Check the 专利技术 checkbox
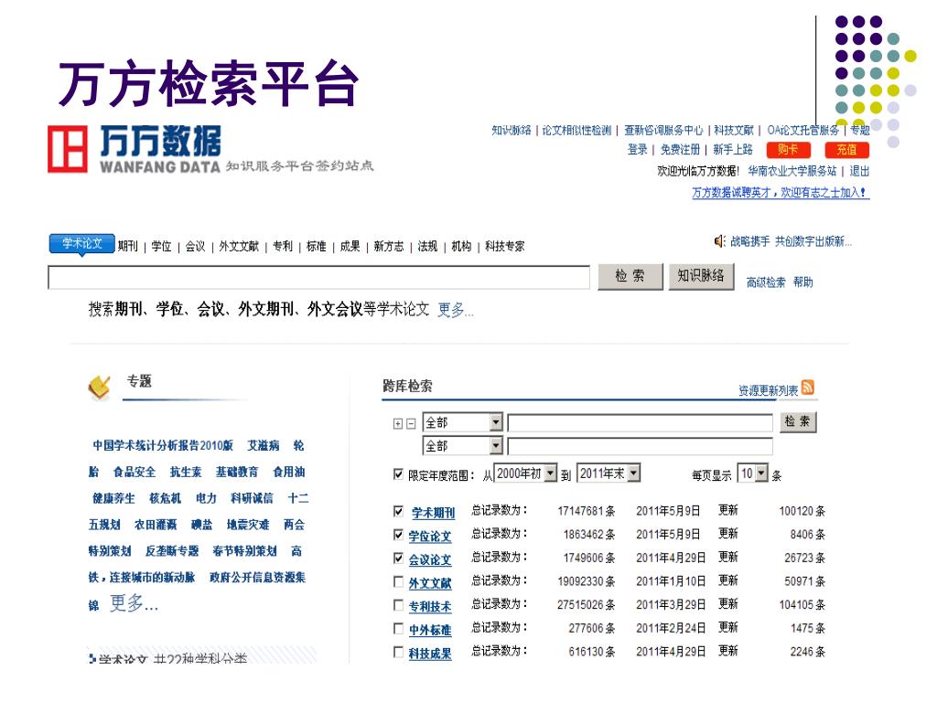 399,605
